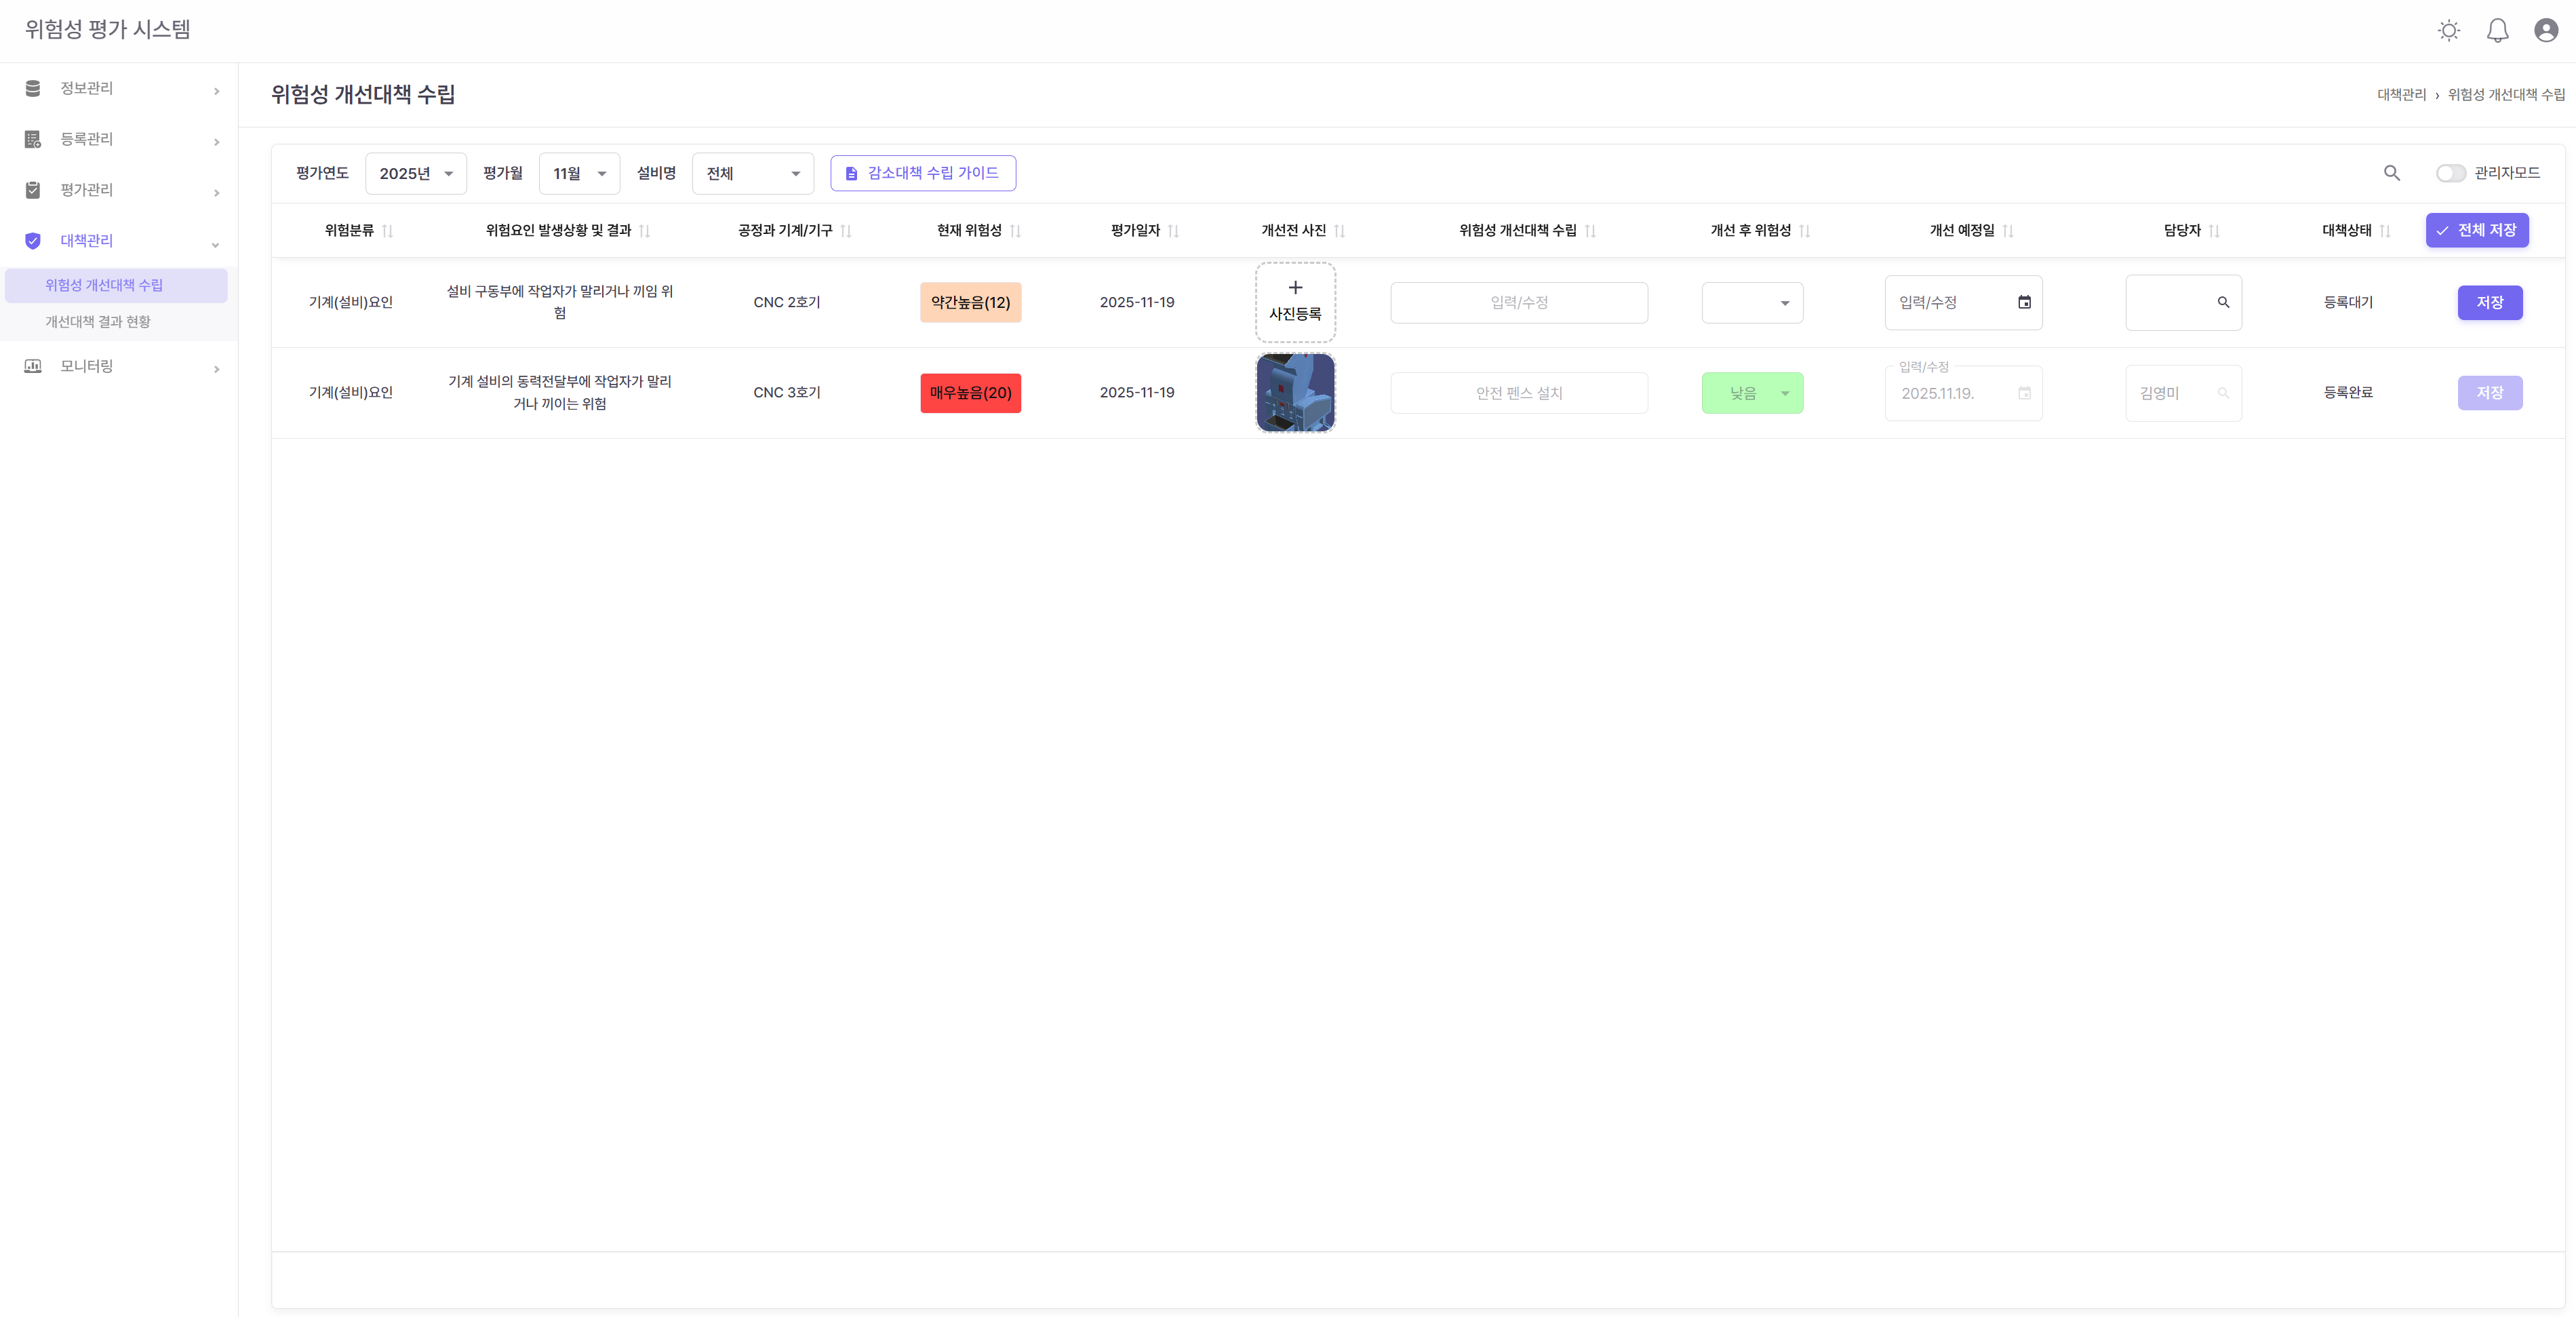The image size is (2576, 1317).
Task: Open the user account avatar icon
Action: click(x=2546, y=30)
